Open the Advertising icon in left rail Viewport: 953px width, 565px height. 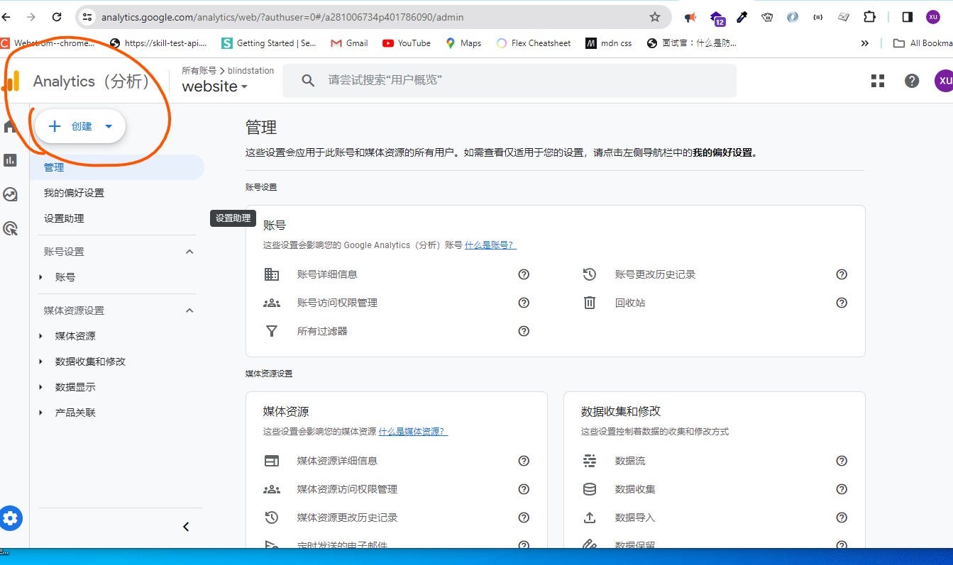click(x=10, y=228)
